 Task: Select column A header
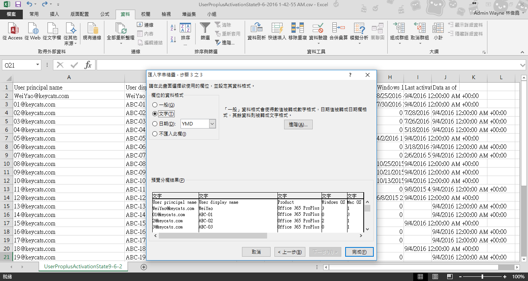pyautogui.click(x=69, y=77)
